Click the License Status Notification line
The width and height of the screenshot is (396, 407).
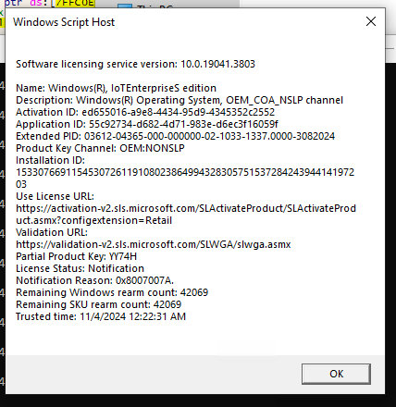click(x=80, y=268)
